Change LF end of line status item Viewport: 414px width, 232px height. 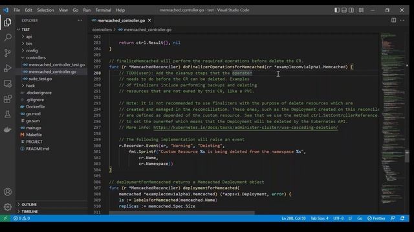coord(350,218)
